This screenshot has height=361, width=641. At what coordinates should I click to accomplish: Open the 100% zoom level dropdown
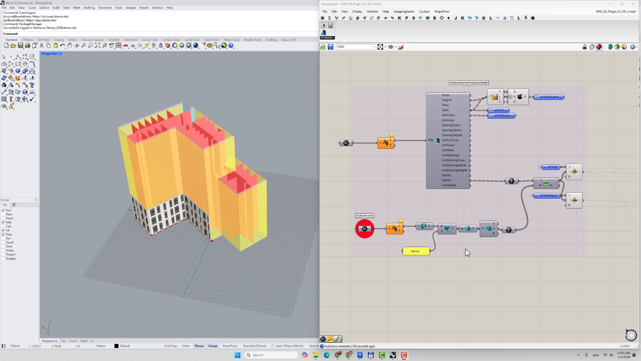click(x=373, y=47)
